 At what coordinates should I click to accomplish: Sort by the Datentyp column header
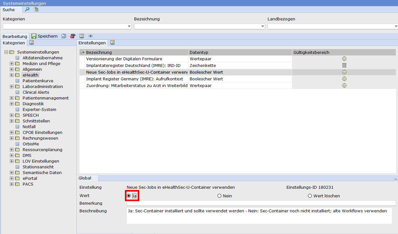pos(240,52)
